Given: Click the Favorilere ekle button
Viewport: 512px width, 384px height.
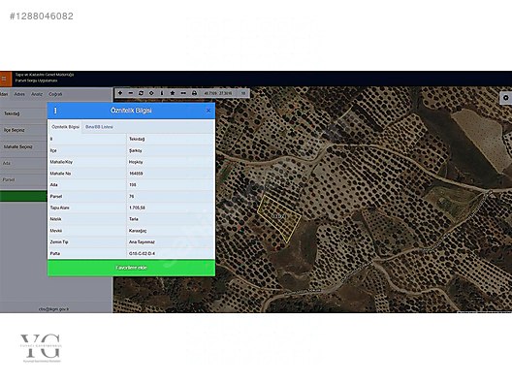Looking at the screenshot, I should 131,268.
